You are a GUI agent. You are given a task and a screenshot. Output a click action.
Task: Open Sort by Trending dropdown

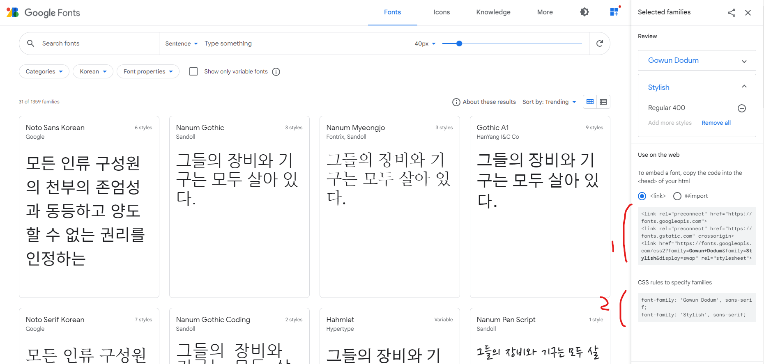pos(549,102)
